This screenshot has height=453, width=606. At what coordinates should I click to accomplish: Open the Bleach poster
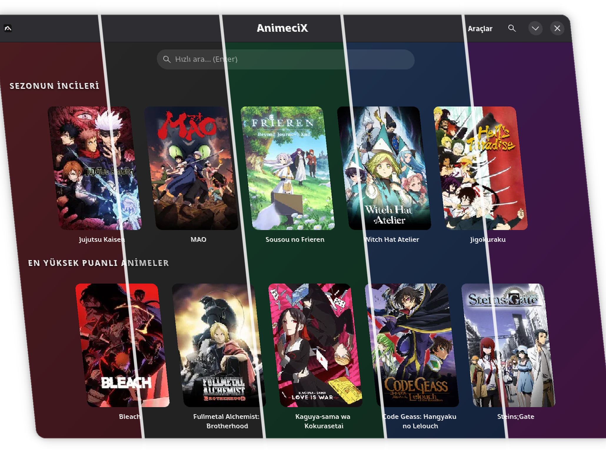point(123,345)
